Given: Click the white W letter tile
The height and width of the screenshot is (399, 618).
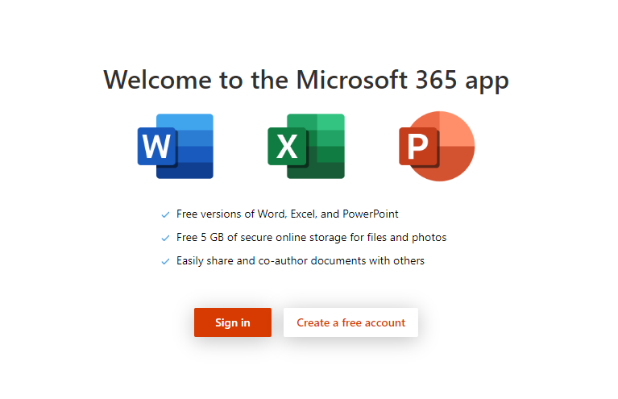Looking at the screenshot, I should point(157,146).
